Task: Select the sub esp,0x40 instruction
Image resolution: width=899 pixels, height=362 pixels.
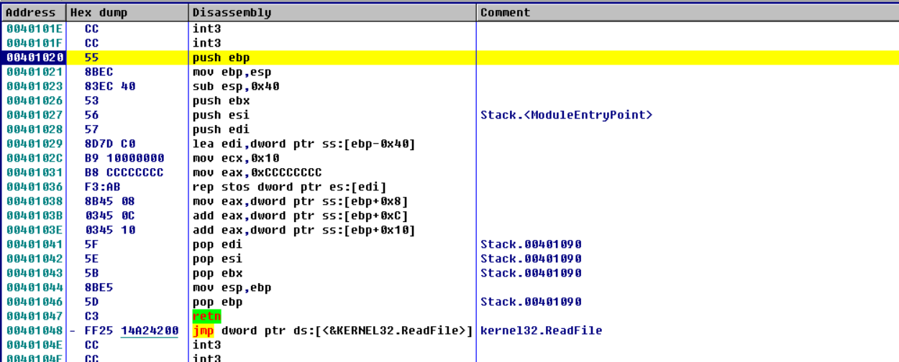Action: (236, 86)
